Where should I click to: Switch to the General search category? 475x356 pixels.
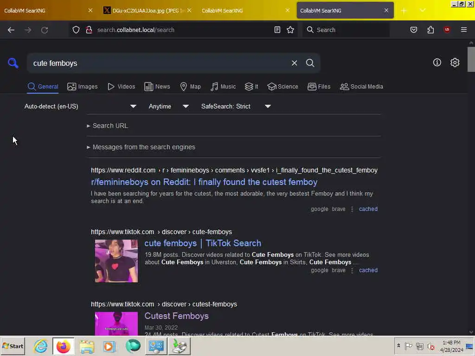43,87
